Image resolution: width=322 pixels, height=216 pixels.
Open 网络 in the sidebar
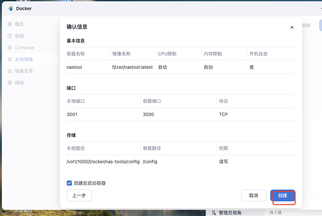click(31, 83)
